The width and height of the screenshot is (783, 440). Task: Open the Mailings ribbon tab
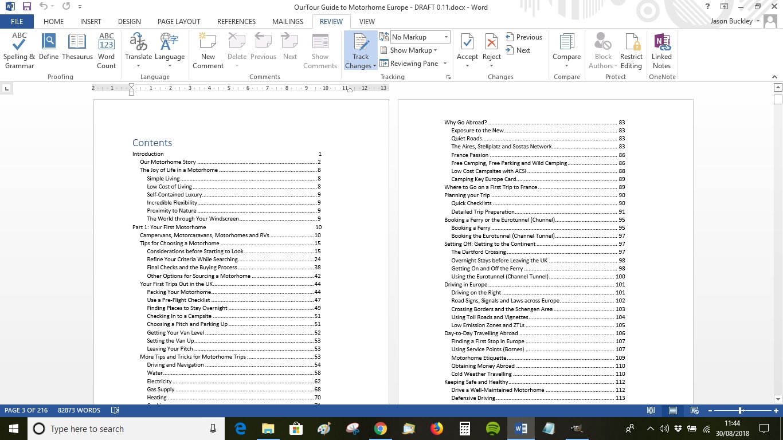coord(287,21)
